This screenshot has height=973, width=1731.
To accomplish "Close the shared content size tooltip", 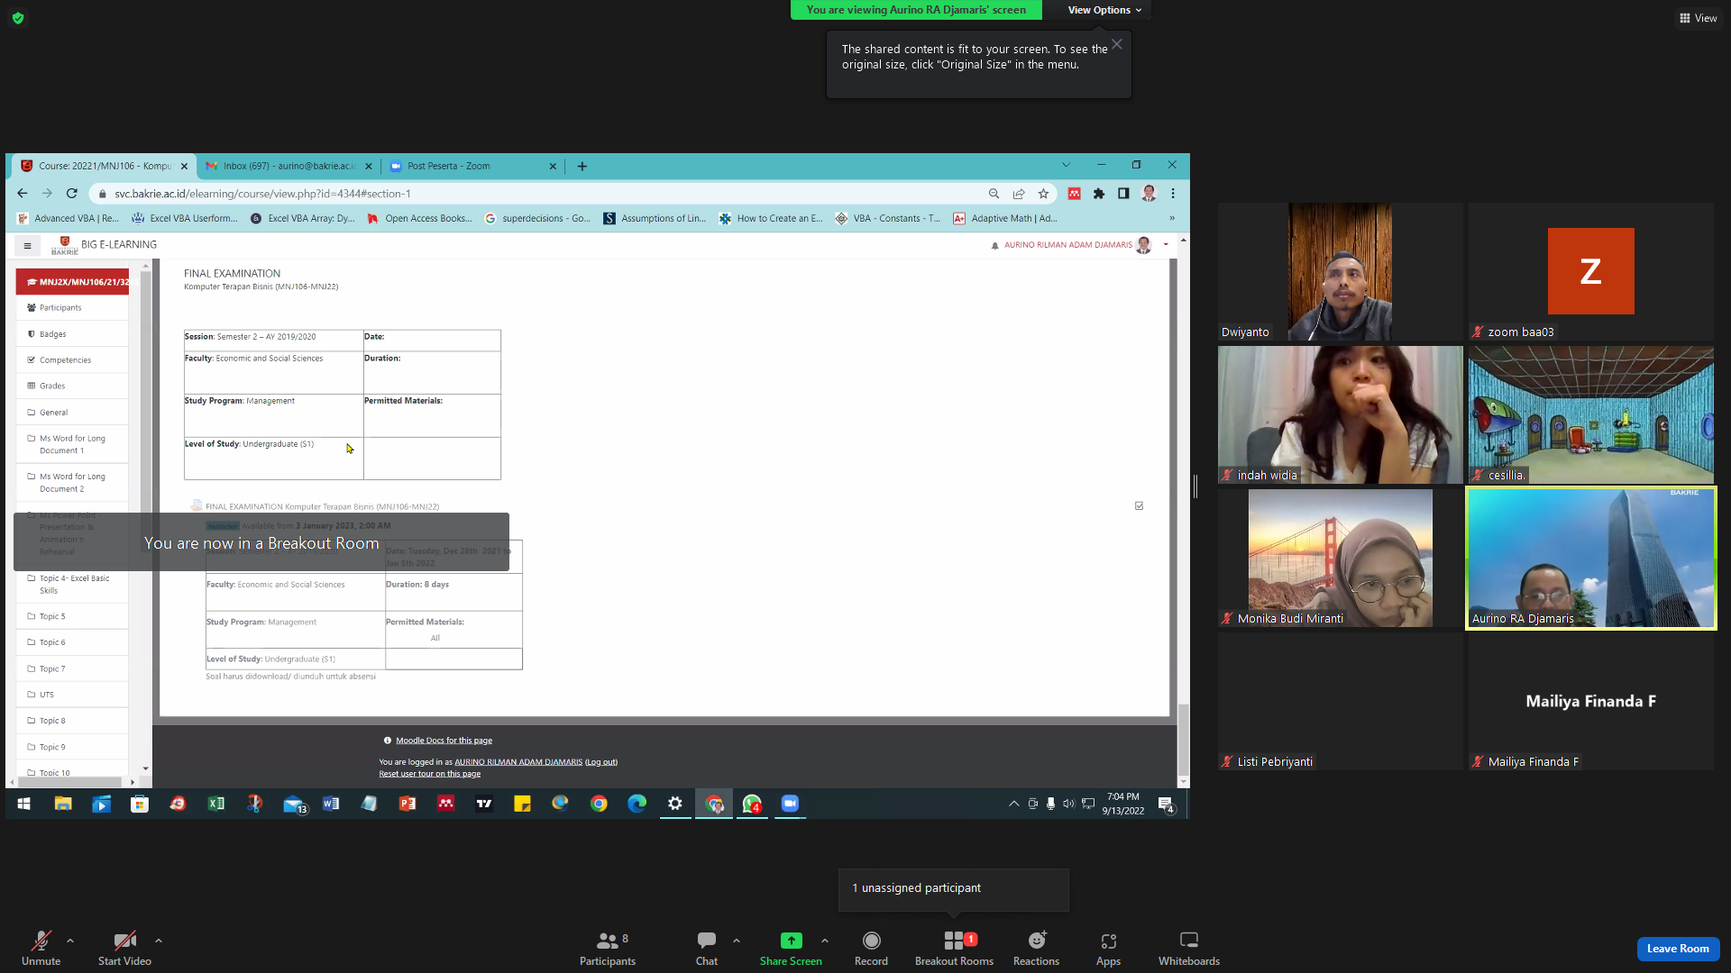I will [1116, 44].
